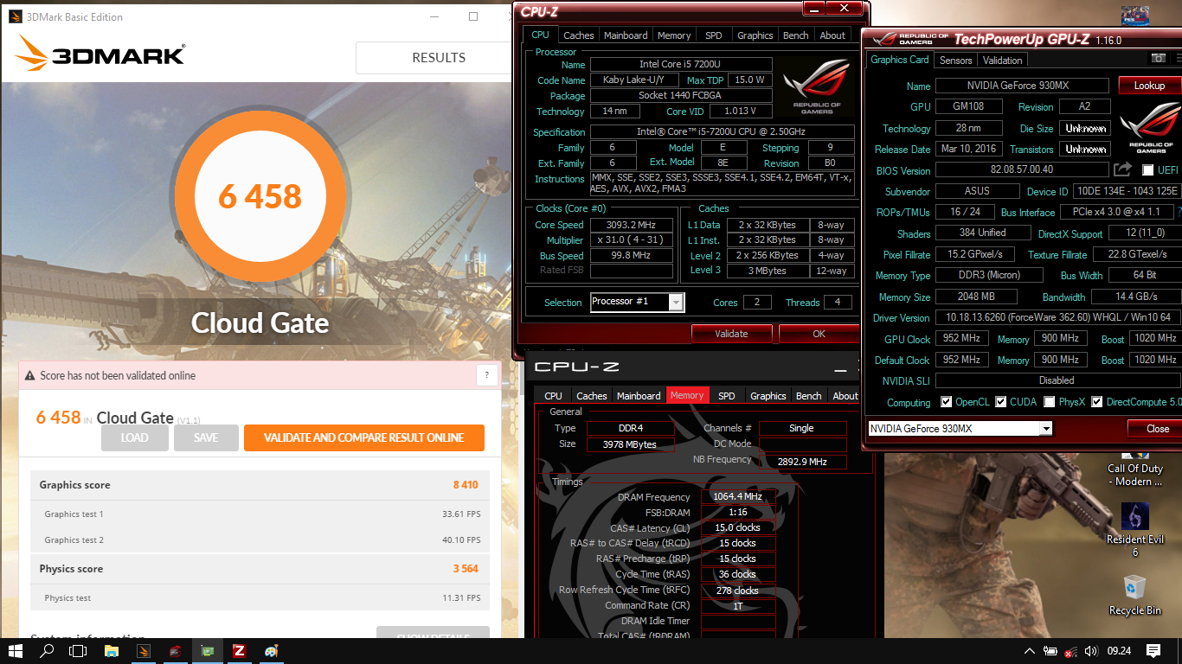Viewport: 1182px width, 664px height.
Task: Click the taskbar search magnifier icon
Action: pos(48,651)
